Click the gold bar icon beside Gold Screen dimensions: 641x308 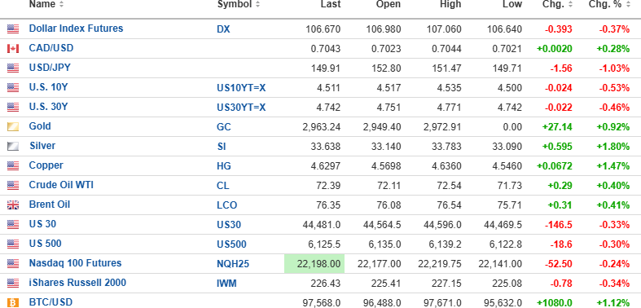[13, 127]
